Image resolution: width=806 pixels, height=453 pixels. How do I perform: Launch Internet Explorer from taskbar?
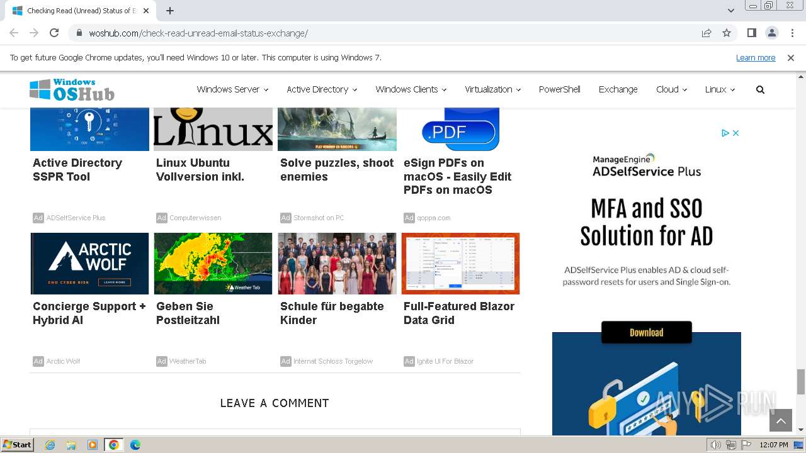(50, 445)
